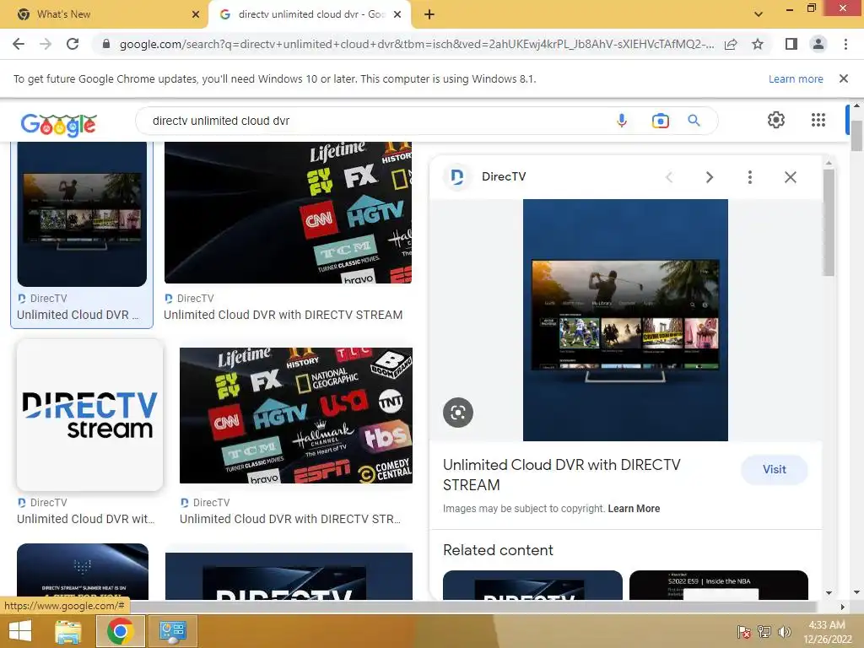Open 'Unlimited Cloud DVR with DIRECTV STREAM' result title

click(283, 315)
